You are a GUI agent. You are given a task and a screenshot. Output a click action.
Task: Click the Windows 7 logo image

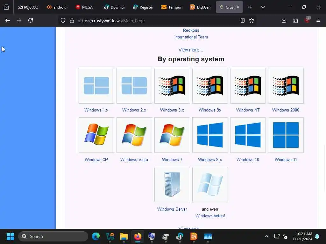click(172, 135)
